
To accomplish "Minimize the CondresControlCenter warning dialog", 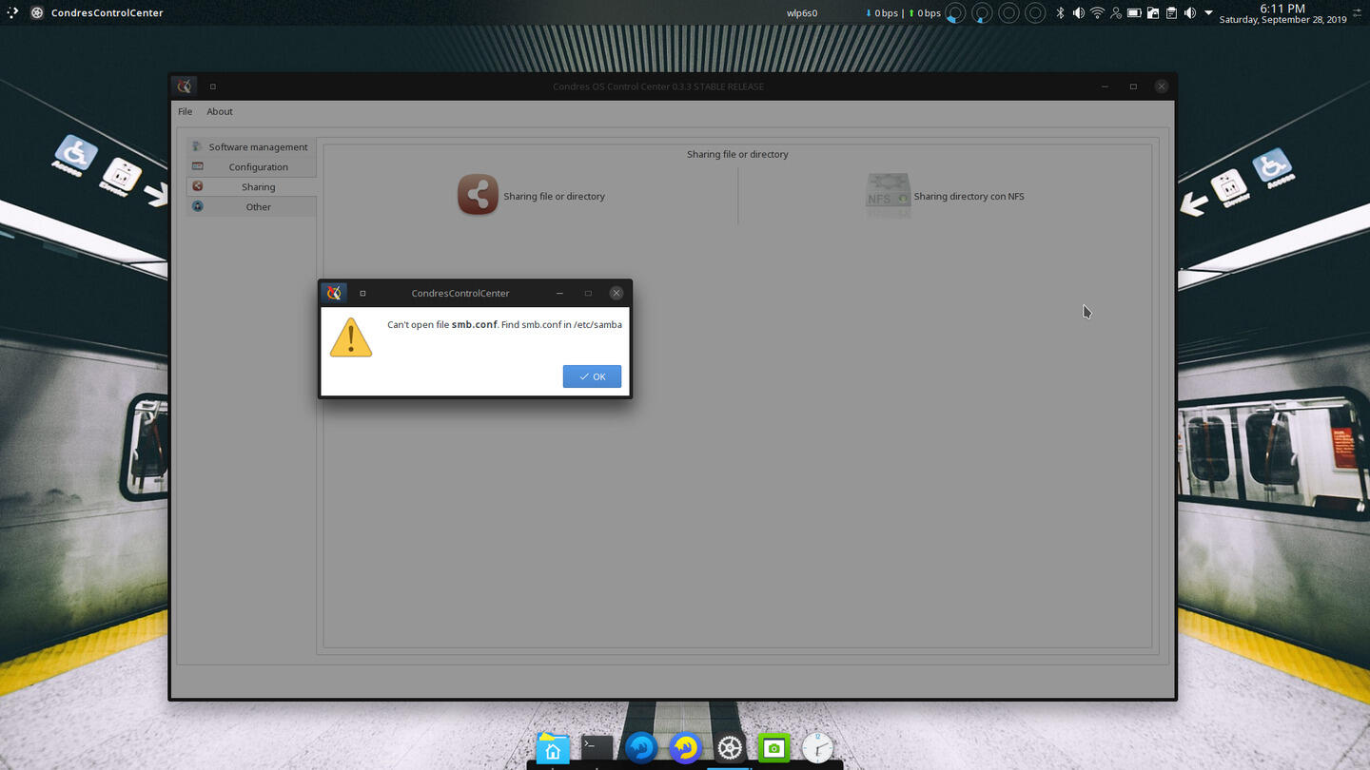I will pyautogui.click(x=559, y=293).
